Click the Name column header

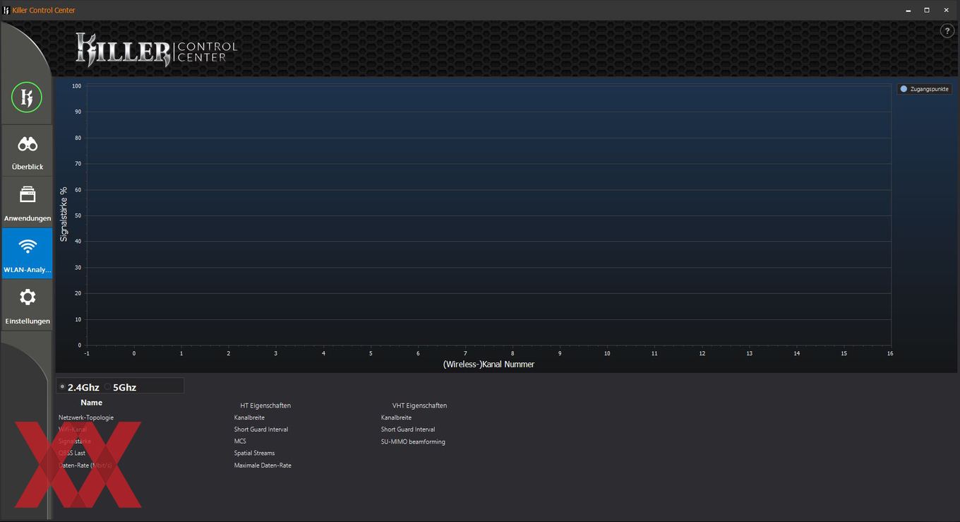click(x=91, y=403)
